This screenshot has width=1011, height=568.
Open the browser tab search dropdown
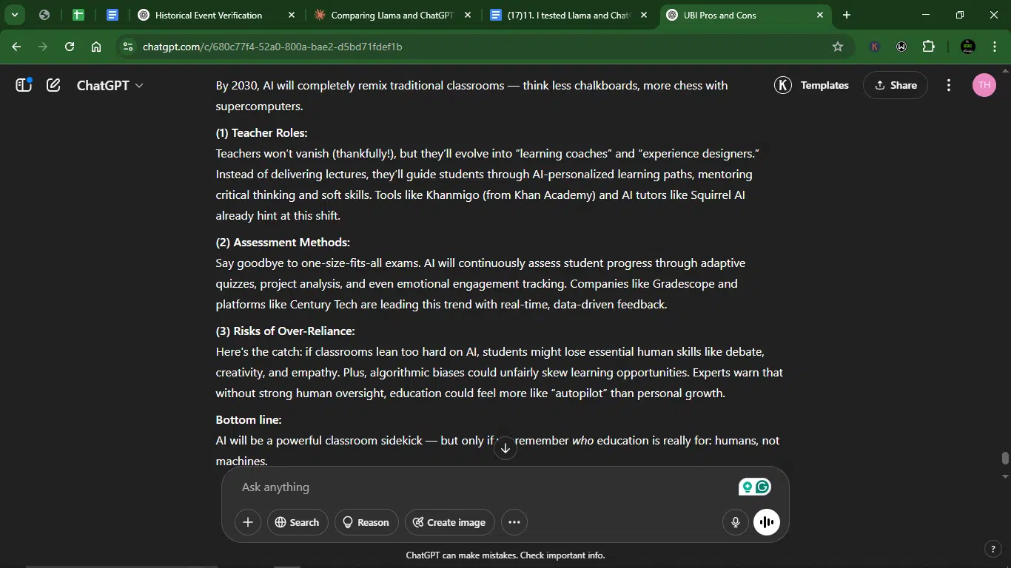click(14, 15)
